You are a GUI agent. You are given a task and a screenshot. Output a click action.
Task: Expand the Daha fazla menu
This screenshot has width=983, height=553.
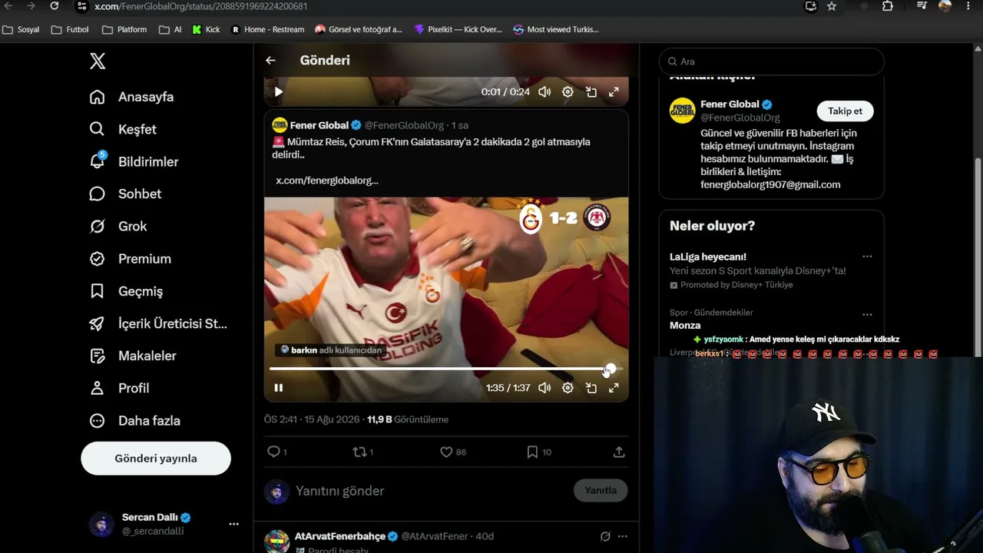(134, 421)
